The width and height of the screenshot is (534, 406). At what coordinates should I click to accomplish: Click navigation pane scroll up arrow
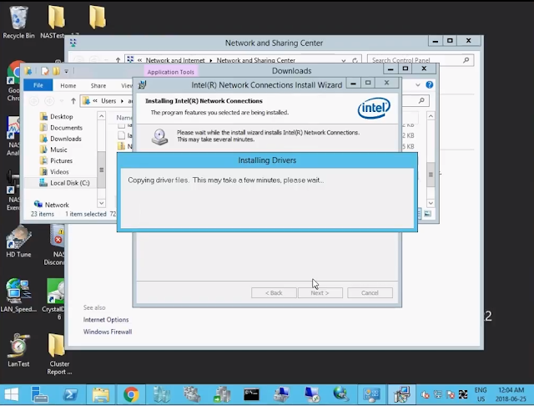[102, 116]
